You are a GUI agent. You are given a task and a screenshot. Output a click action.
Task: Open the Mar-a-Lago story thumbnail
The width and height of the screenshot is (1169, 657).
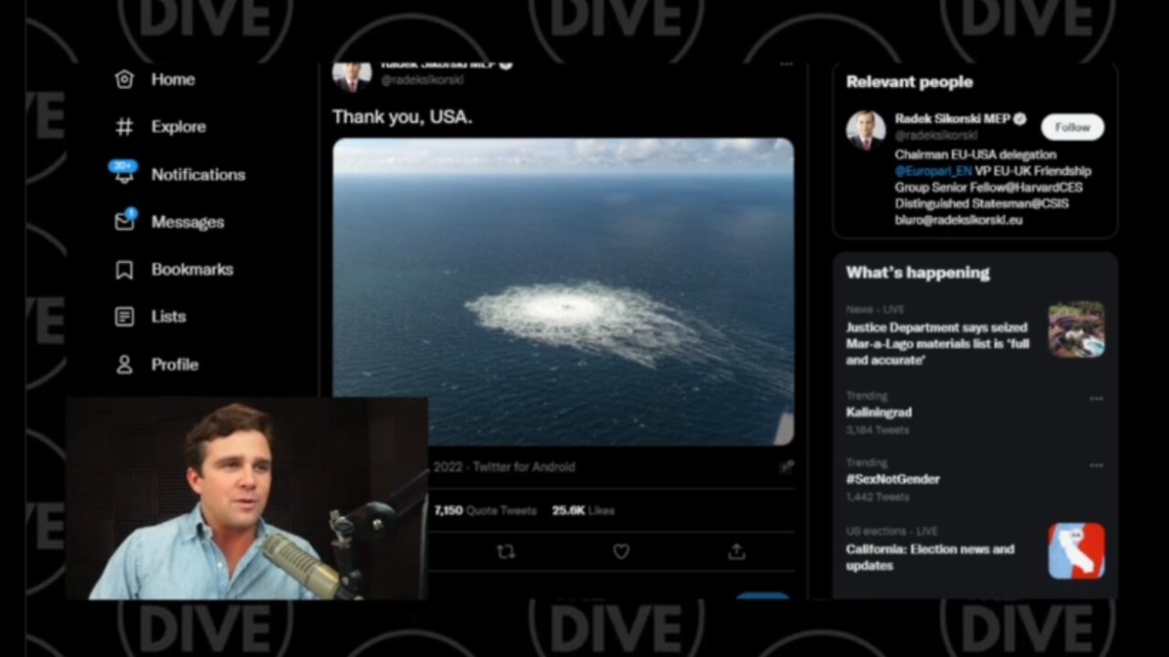1076,329
